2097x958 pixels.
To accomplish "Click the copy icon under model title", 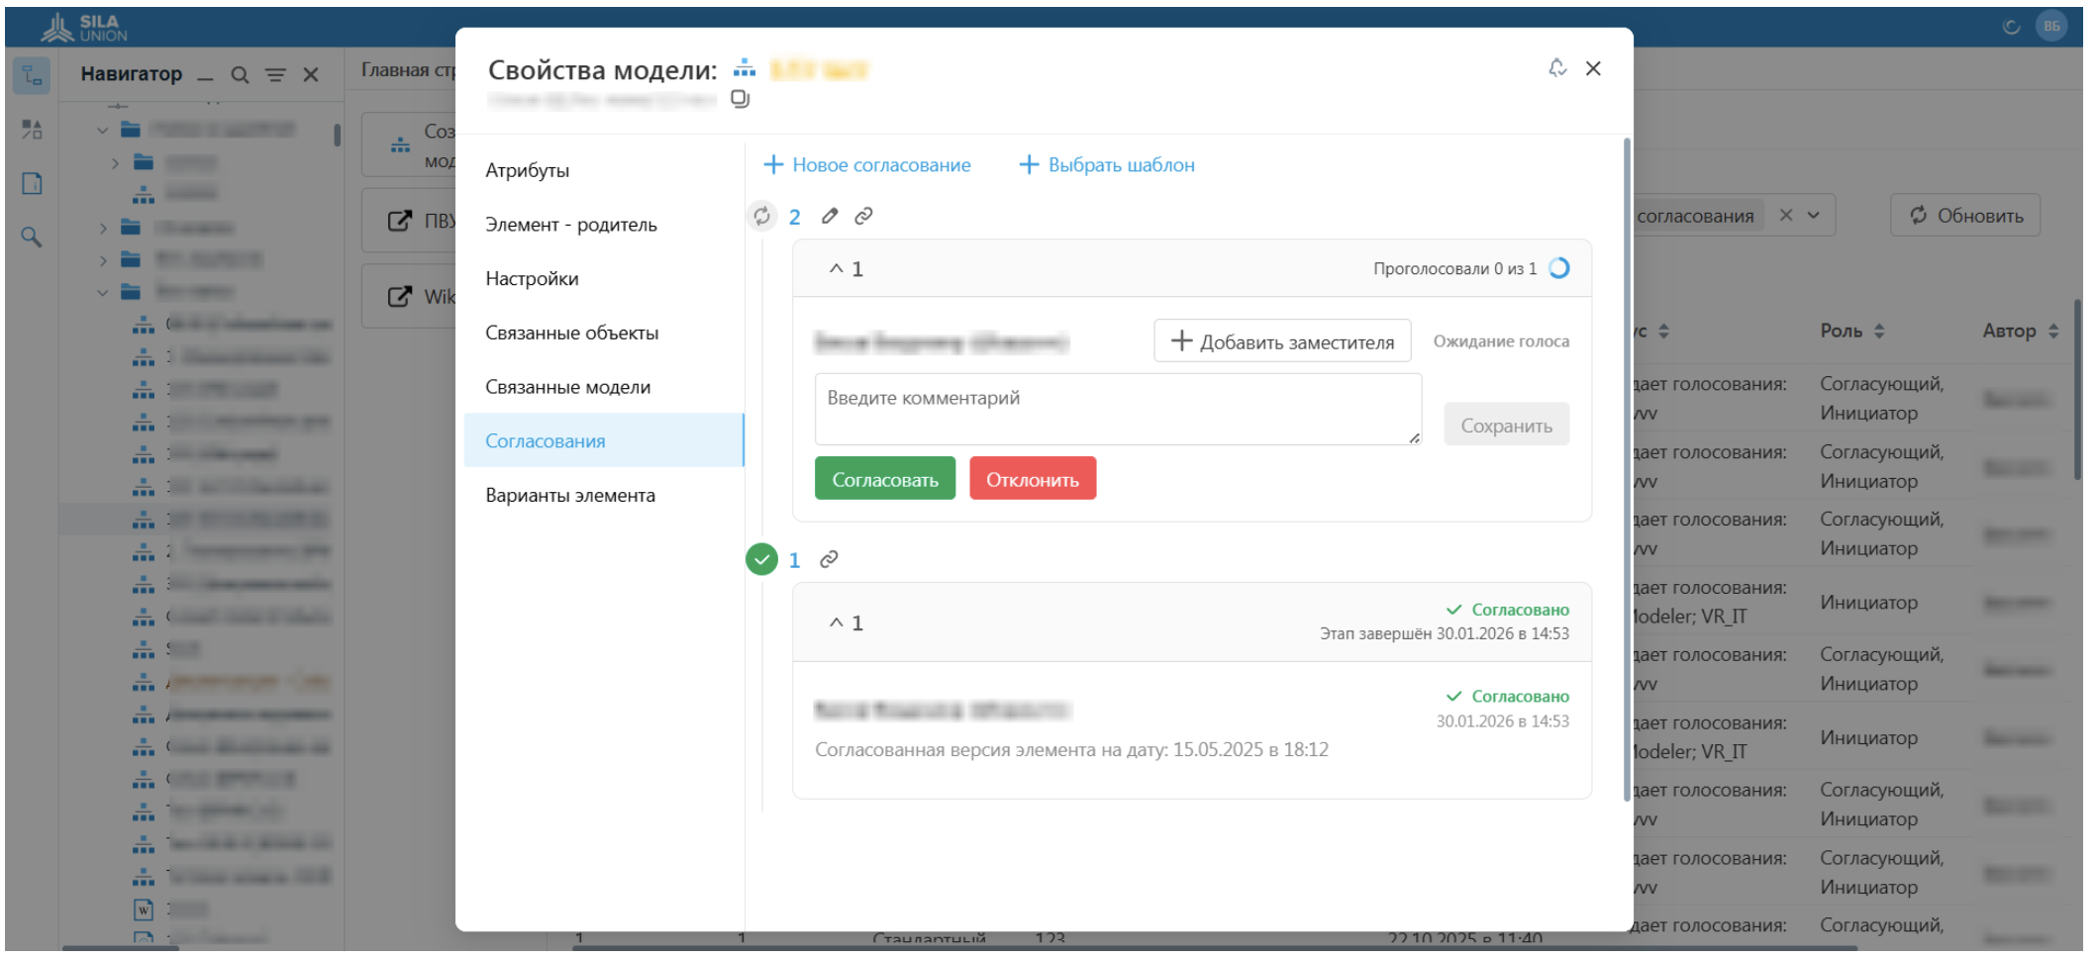I will (x=740, y=99).
